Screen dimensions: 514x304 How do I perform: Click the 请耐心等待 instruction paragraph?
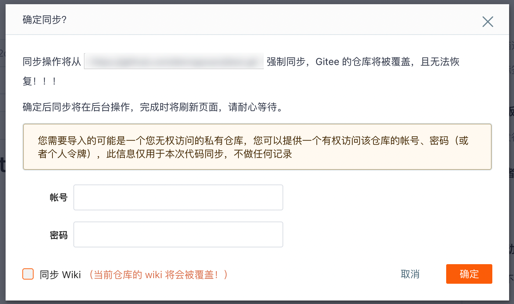(154, 107)
